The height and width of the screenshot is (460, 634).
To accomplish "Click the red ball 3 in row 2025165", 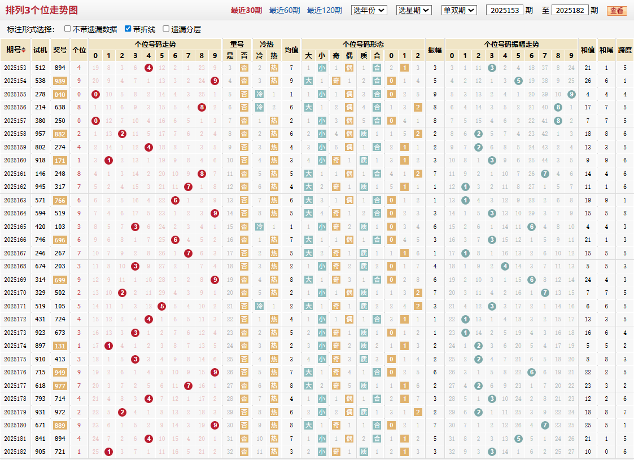I will pyautogui.click(x=135, y=227).
